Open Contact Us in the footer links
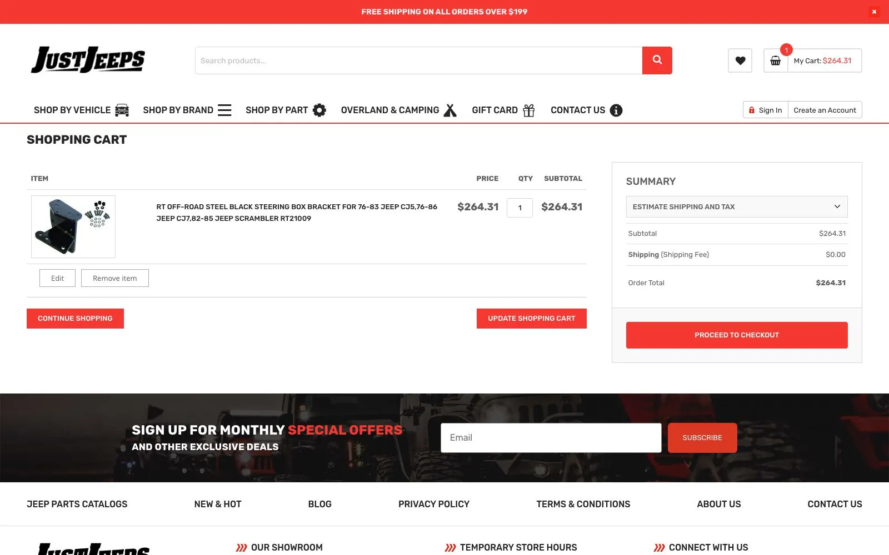Viewport: 889px width, 555px height. tap(835, 504)
